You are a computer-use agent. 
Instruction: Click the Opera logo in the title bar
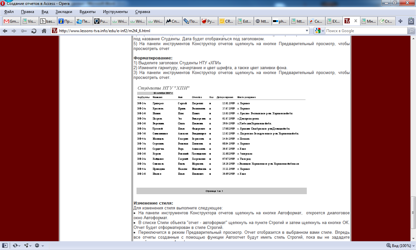tap(3, 3)
